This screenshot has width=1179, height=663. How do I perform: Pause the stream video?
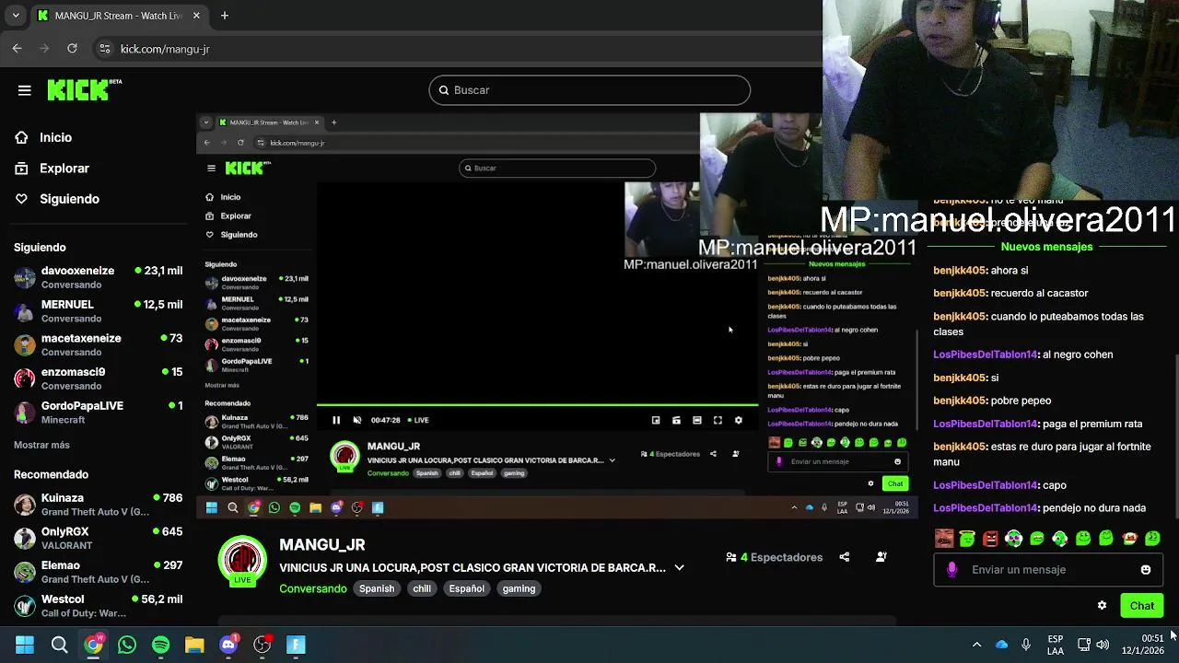pos(336,420)
